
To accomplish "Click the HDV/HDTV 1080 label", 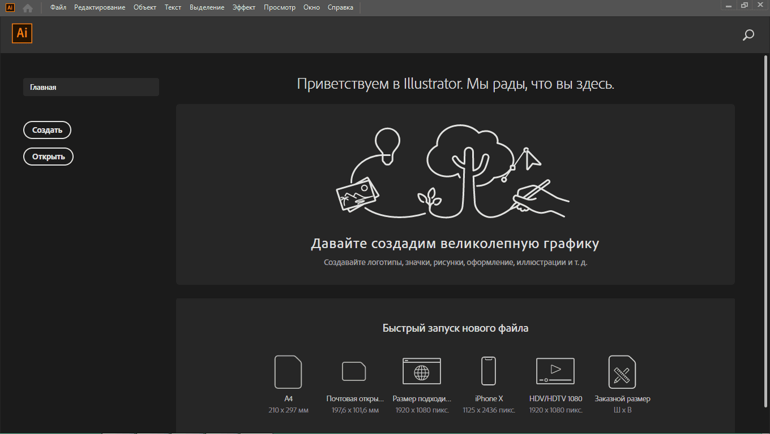I will (x=555, y=399).
